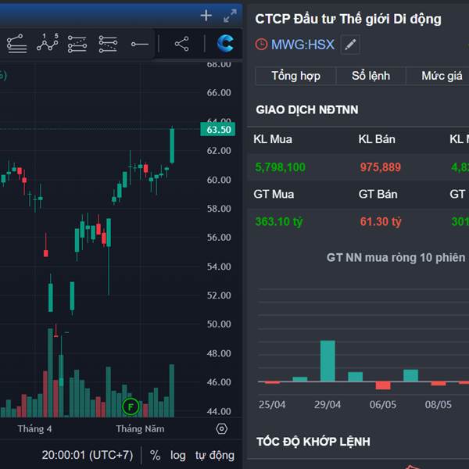Viewport: 469px width, 469px height.
Task: Click the KL Mua column header
Action: [273, 139]
